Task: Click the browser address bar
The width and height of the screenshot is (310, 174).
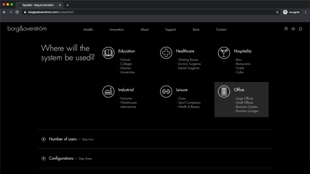Action: [150, 12]
